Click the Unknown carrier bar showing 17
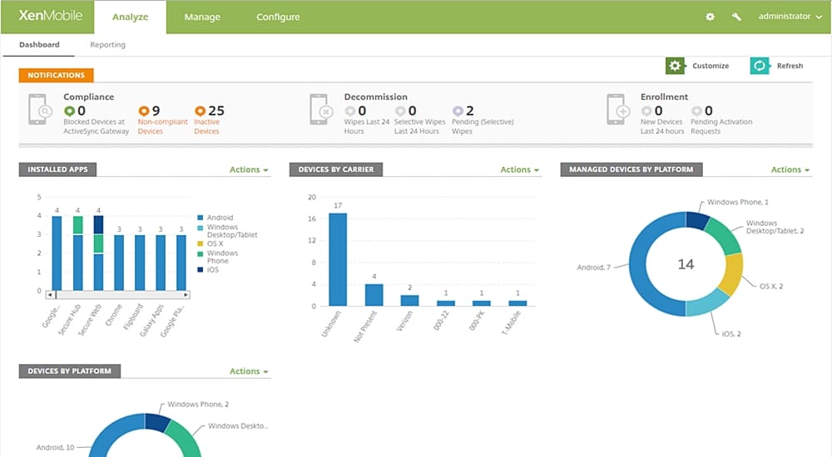Image resolution: width=832 pixels, height=457 pixels. 338,259
